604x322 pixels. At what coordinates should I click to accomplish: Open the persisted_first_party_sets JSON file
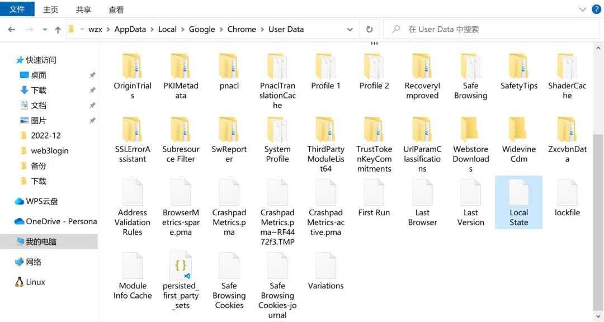point(181,281)
